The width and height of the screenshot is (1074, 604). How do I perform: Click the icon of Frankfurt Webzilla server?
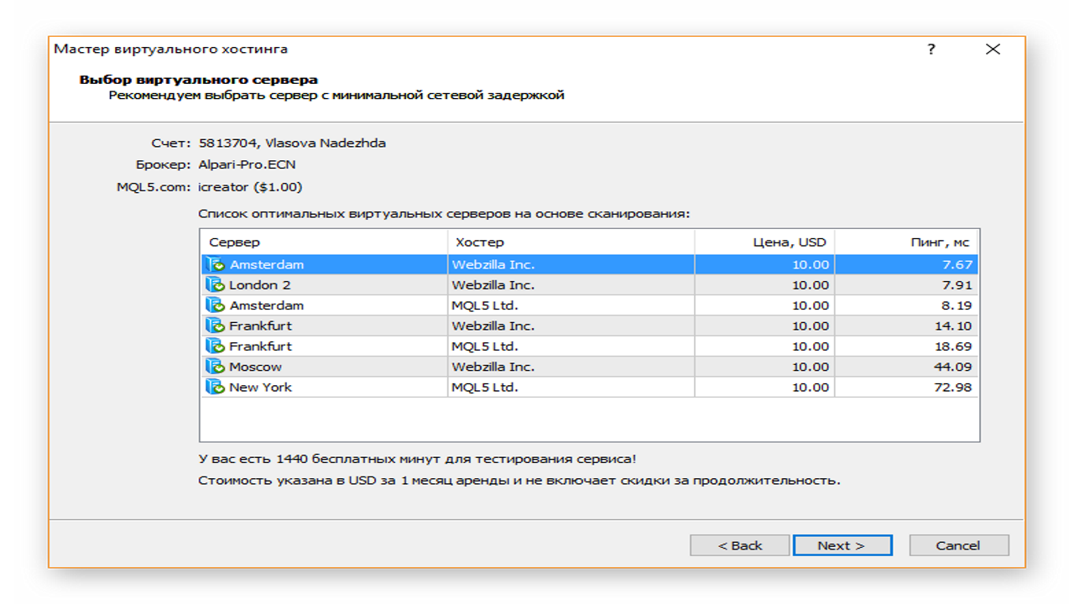tap(215, 325)
